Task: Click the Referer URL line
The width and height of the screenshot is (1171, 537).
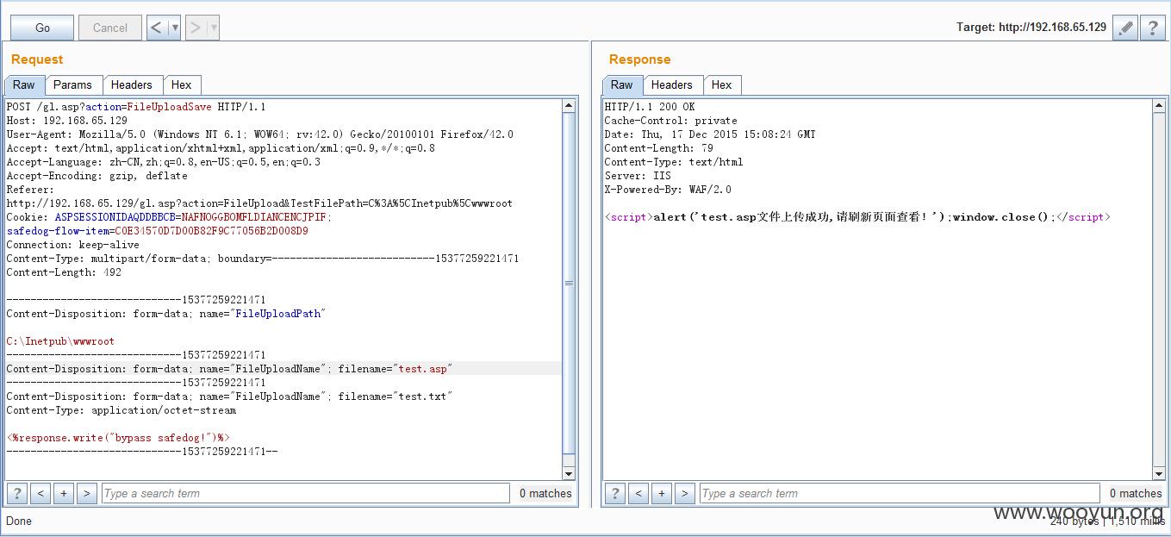Action: 259,203
